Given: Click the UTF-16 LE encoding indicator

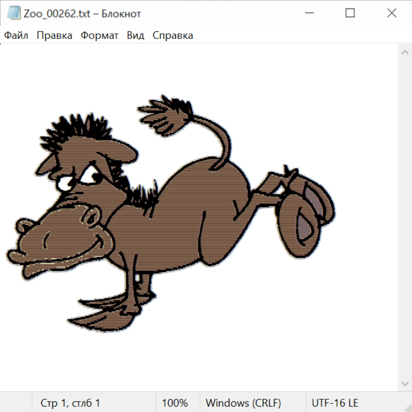Looking at the screenshot, I should click(335, 403).
